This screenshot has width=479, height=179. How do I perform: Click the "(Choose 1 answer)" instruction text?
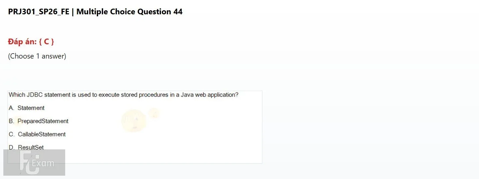37,56
